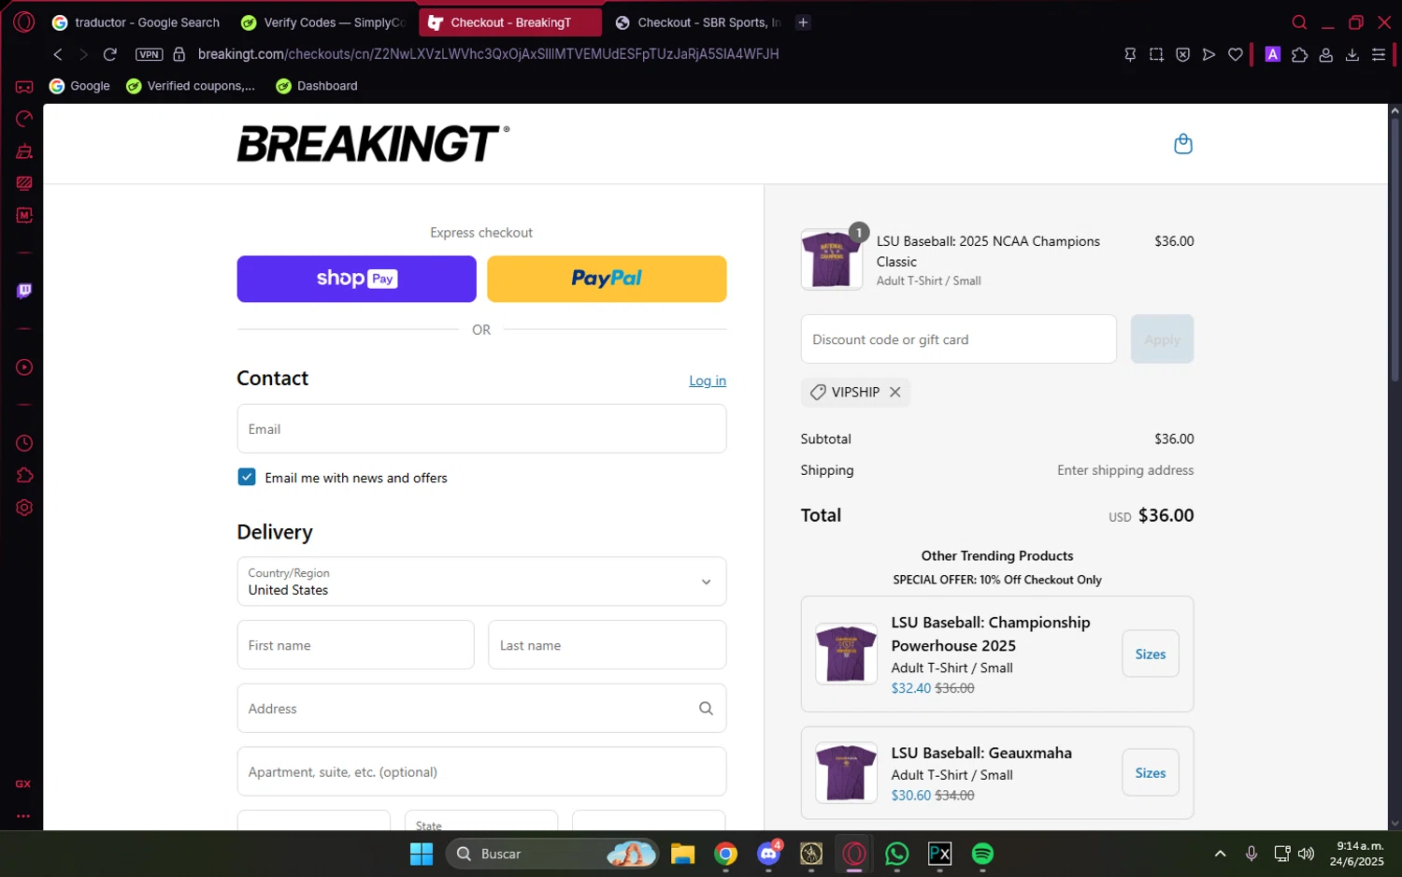Show hidden system tray icons
The width and height of the screenshot is (1402, 877).
click(1220, 854)
